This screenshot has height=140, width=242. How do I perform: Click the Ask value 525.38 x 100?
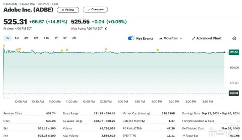[47, 136]
